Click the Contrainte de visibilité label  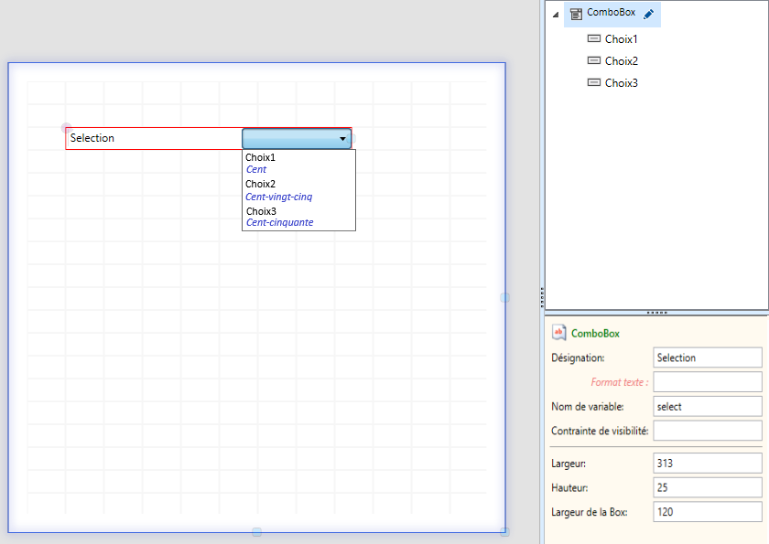click(x=600, y=432)
